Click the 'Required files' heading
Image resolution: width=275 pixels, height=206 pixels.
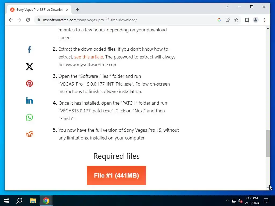coord(117,156)
